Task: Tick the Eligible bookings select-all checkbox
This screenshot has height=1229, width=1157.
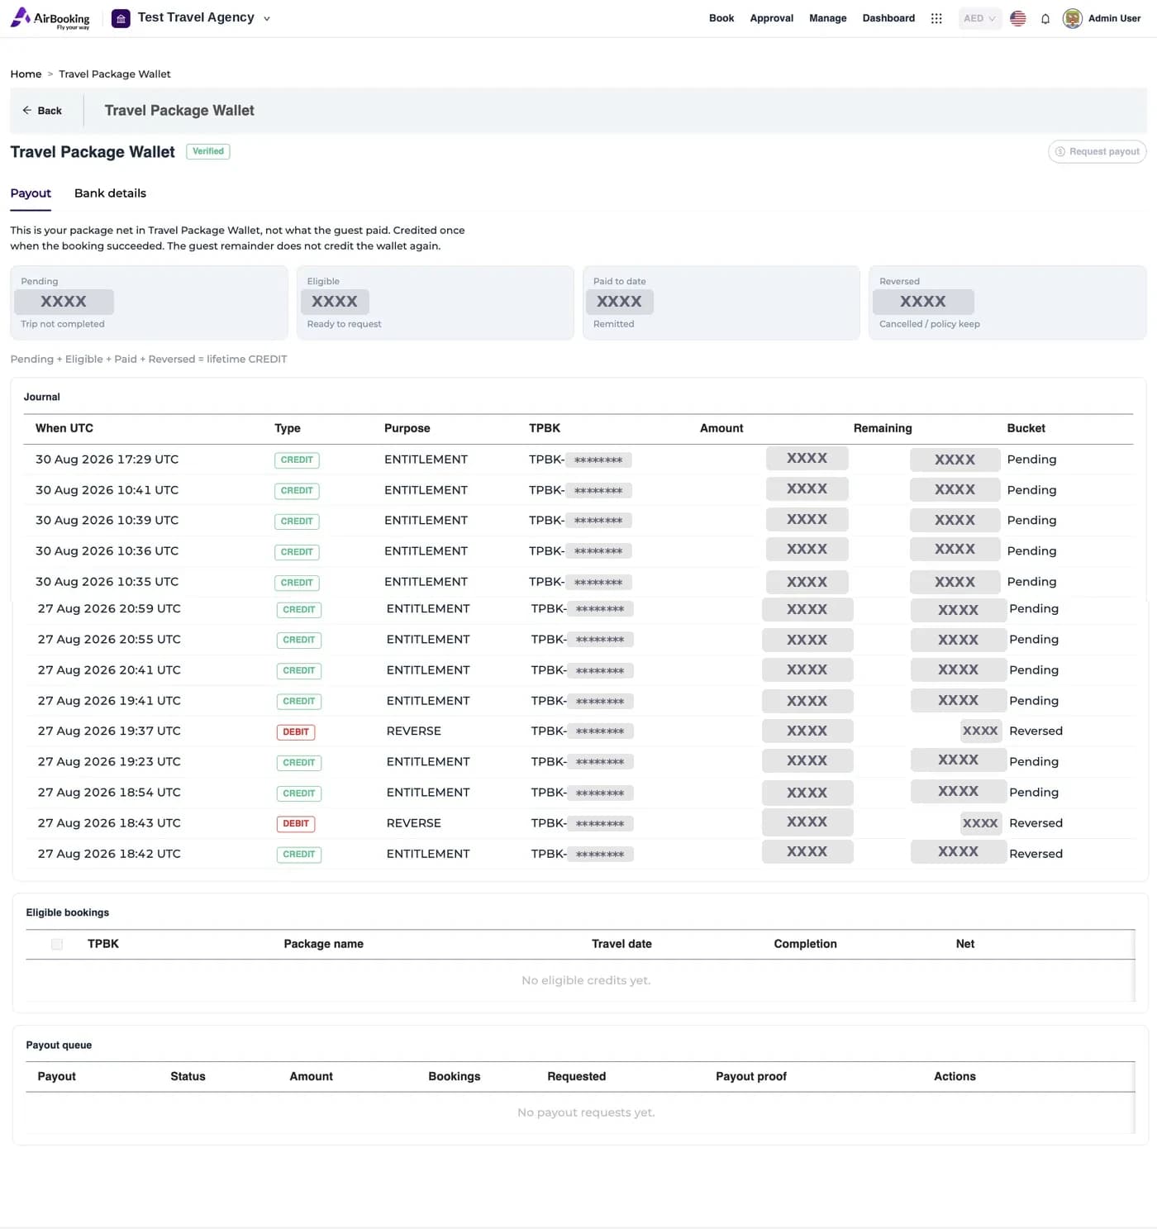Action: tap(57, 944)
